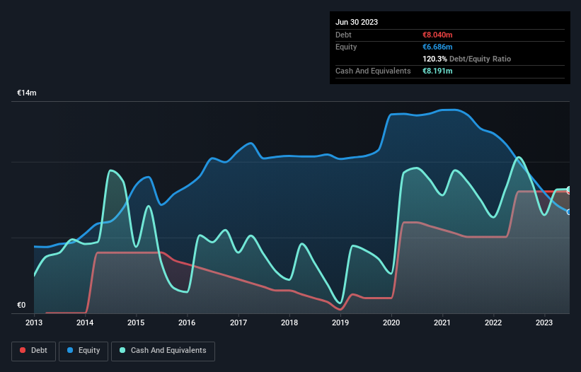
Task: Select the 2016 x-axis label
Action: click(x=187, y=322)
